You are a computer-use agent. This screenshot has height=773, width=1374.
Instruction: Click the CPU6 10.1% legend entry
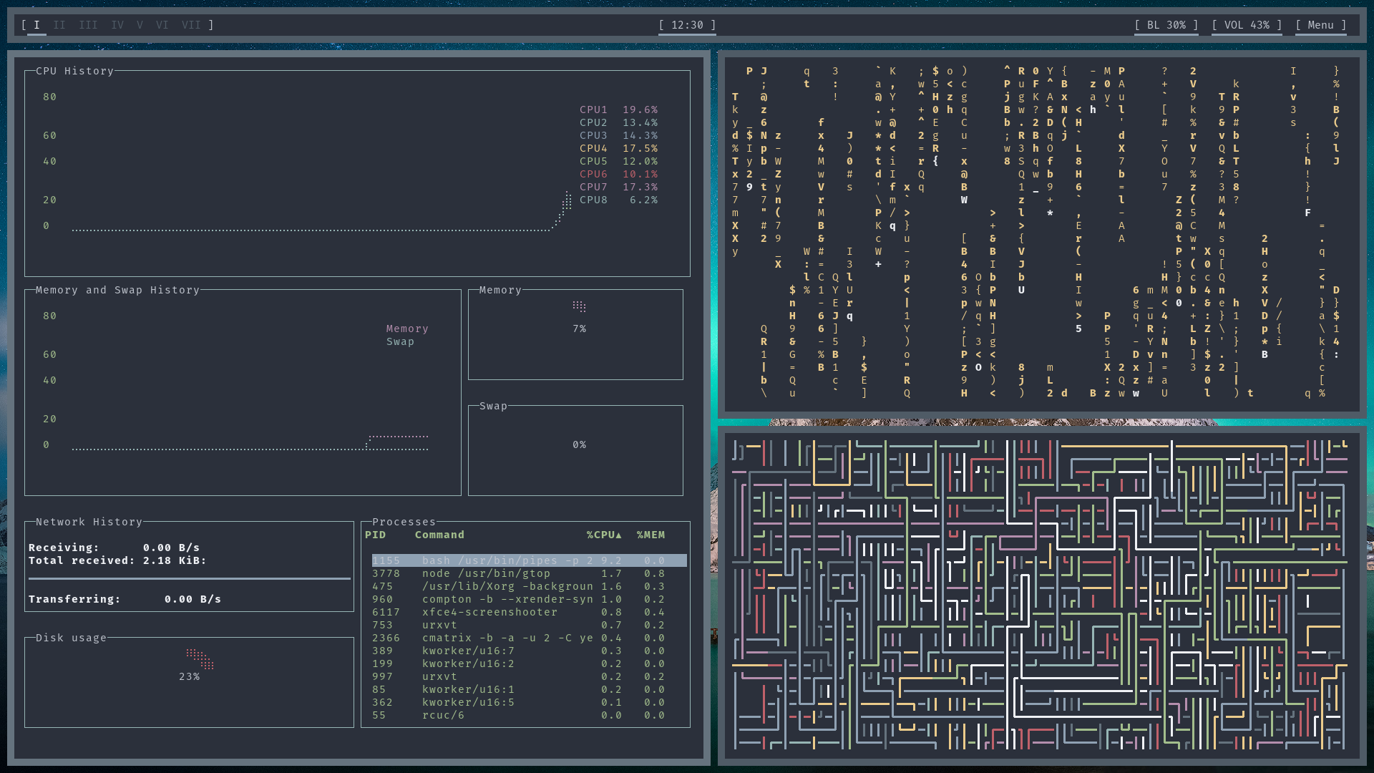pyautogui.click(x=618, y=174)
